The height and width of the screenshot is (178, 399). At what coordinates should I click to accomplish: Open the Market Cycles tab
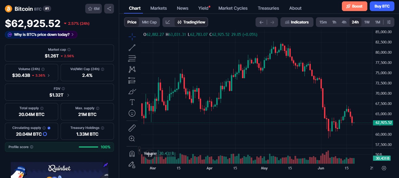pyautogui.click(x=233, y=8)
